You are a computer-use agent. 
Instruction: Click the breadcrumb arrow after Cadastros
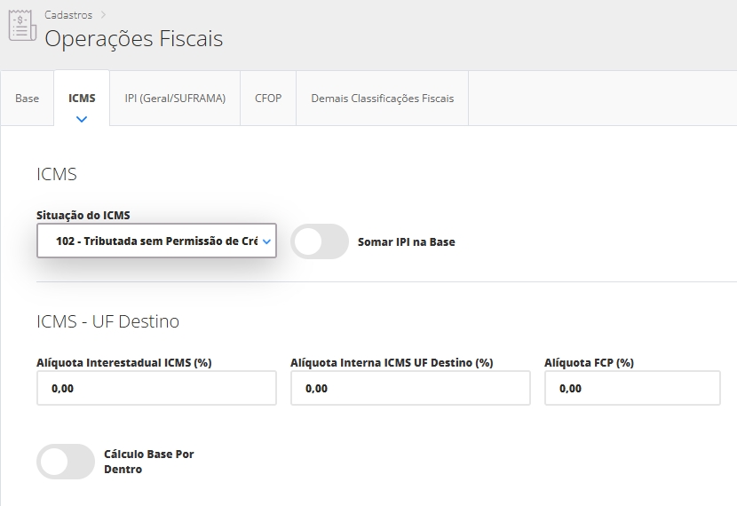(104, 14)
